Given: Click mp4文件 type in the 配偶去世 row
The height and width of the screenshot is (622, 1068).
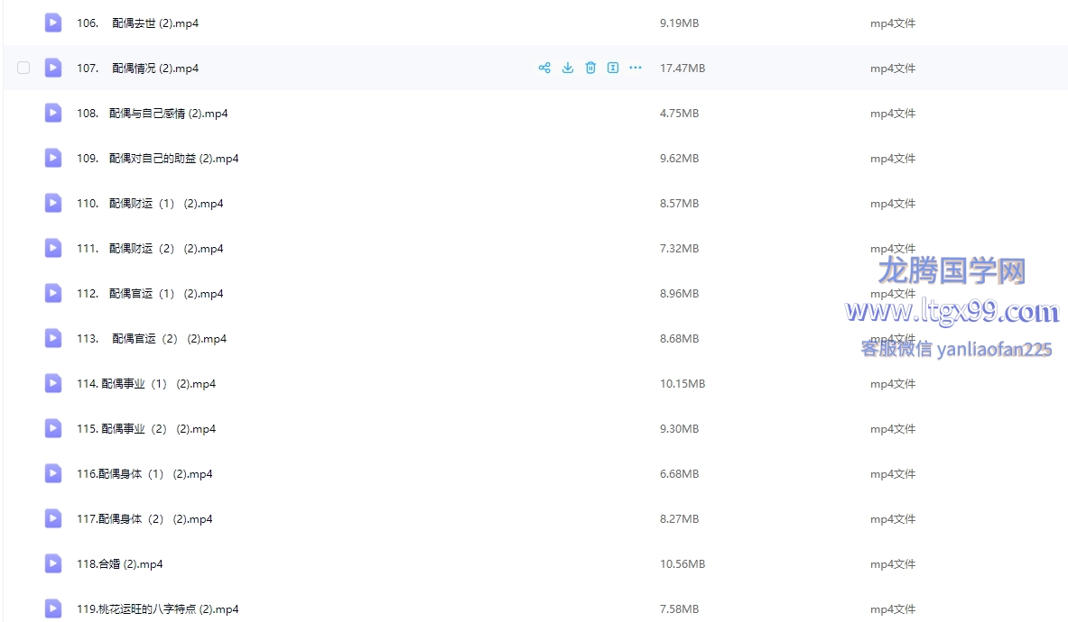Looking at the screenshot, I should point(893,23).
